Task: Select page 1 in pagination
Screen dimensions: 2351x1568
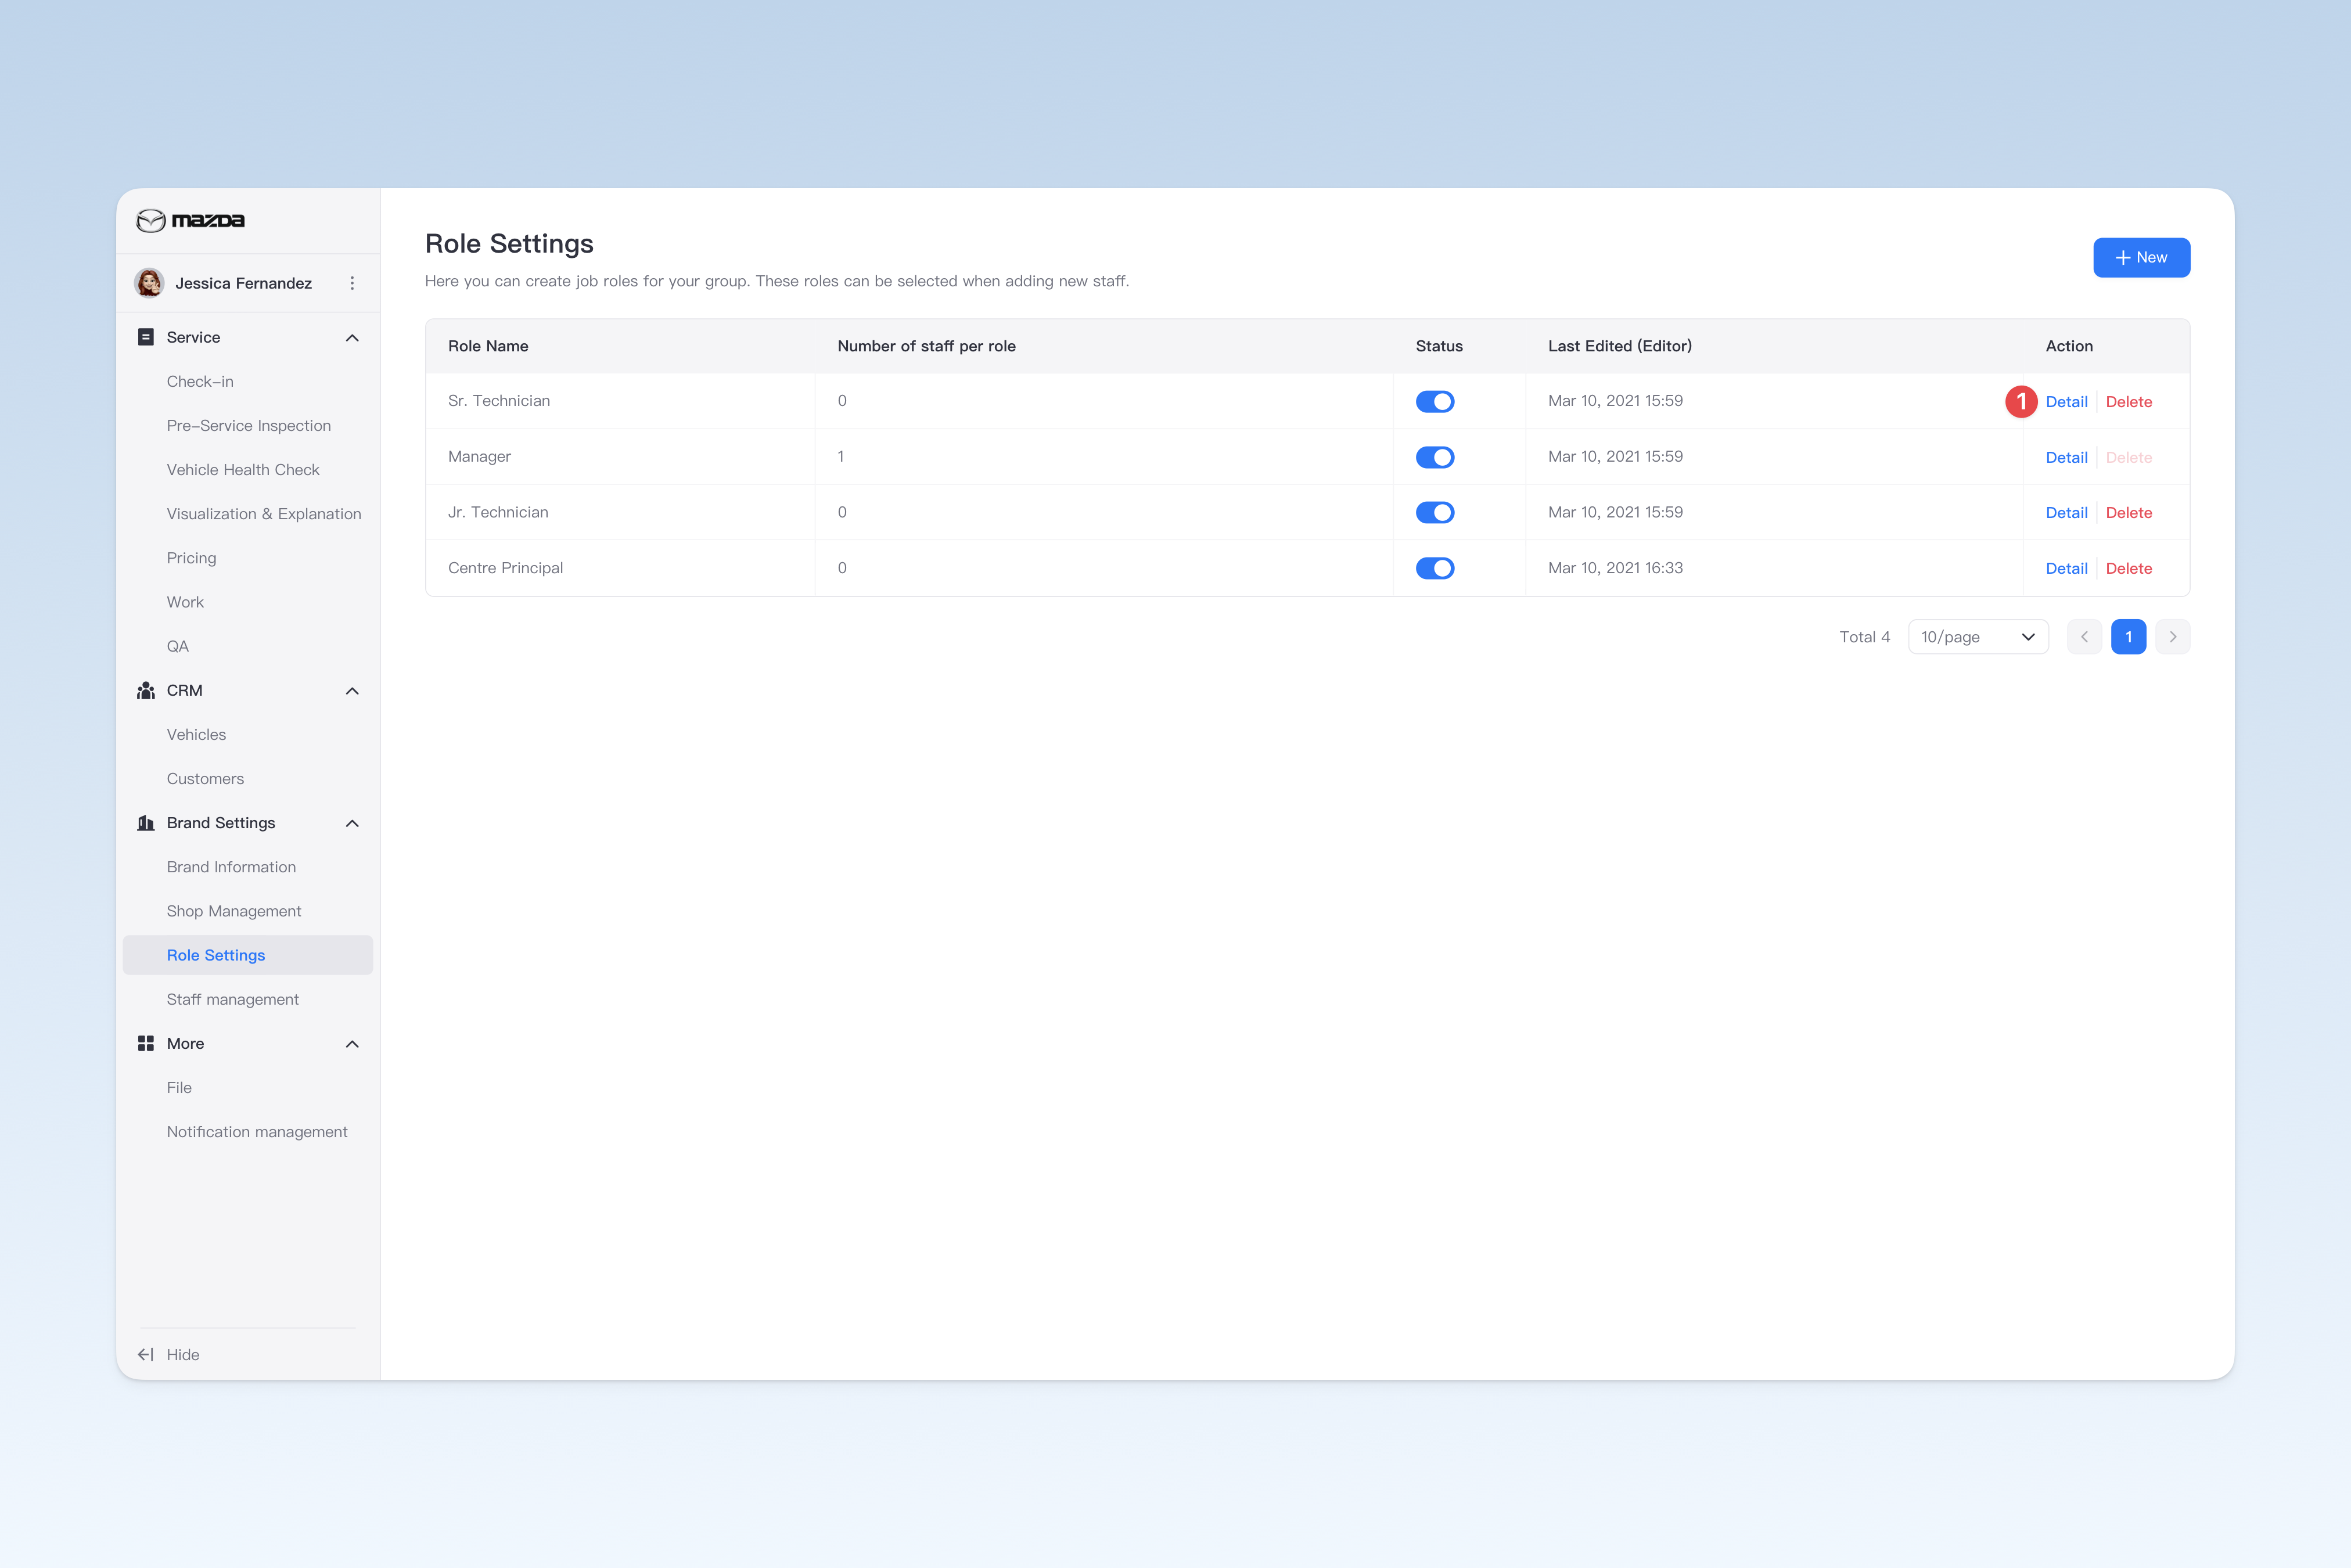Action: point(2128,637)
